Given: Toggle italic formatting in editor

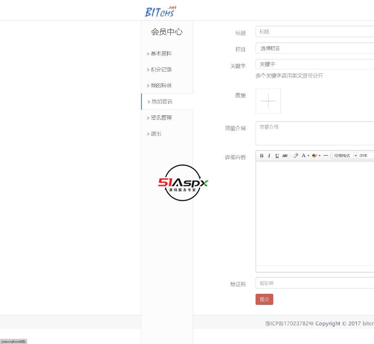Looking at the screenshot, I should coord(269,155).
